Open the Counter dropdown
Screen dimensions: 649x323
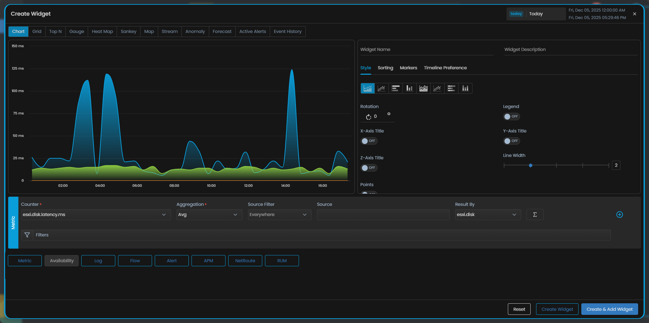[96, 215]
